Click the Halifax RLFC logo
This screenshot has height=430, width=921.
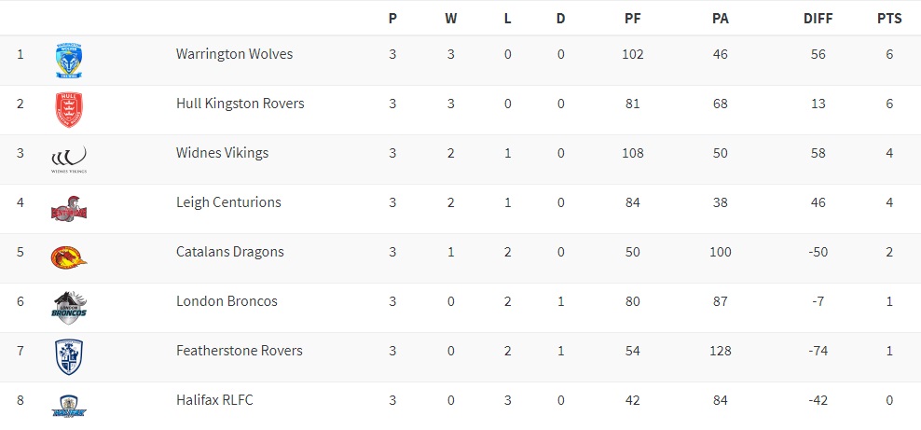(69, 405)
